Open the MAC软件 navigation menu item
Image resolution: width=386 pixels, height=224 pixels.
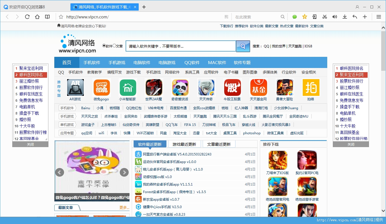point(217,62)
